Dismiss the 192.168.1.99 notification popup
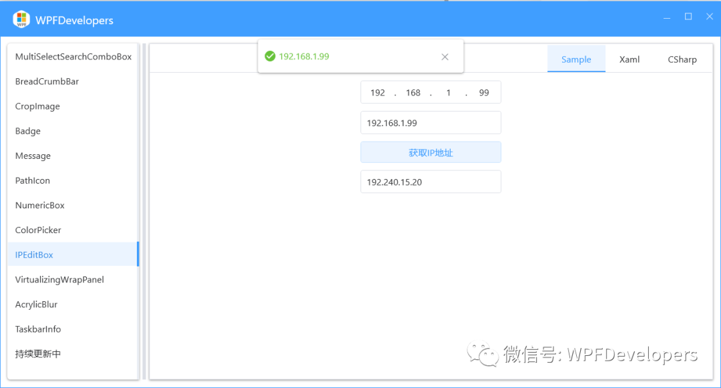This screenshot has height=388, width=721. (445, 57)
